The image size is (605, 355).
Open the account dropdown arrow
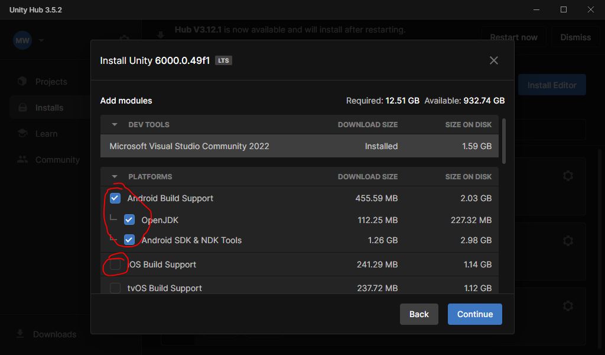pos(41,40)
